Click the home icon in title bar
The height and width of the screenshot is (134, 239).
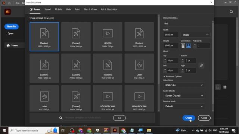(x=9, y=3)
